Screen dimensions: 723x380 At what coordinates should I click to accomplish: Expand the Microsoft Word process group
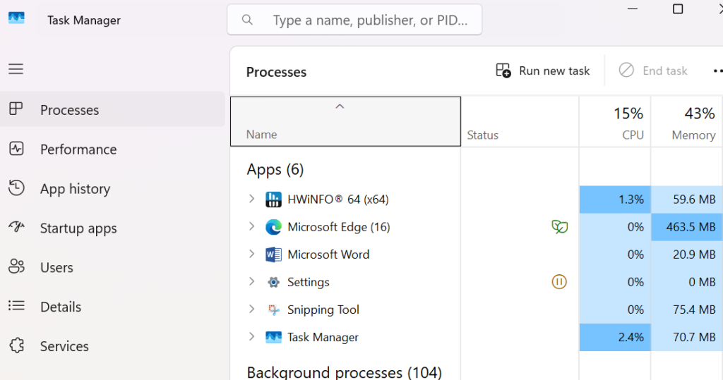click(x=252, y=254)
